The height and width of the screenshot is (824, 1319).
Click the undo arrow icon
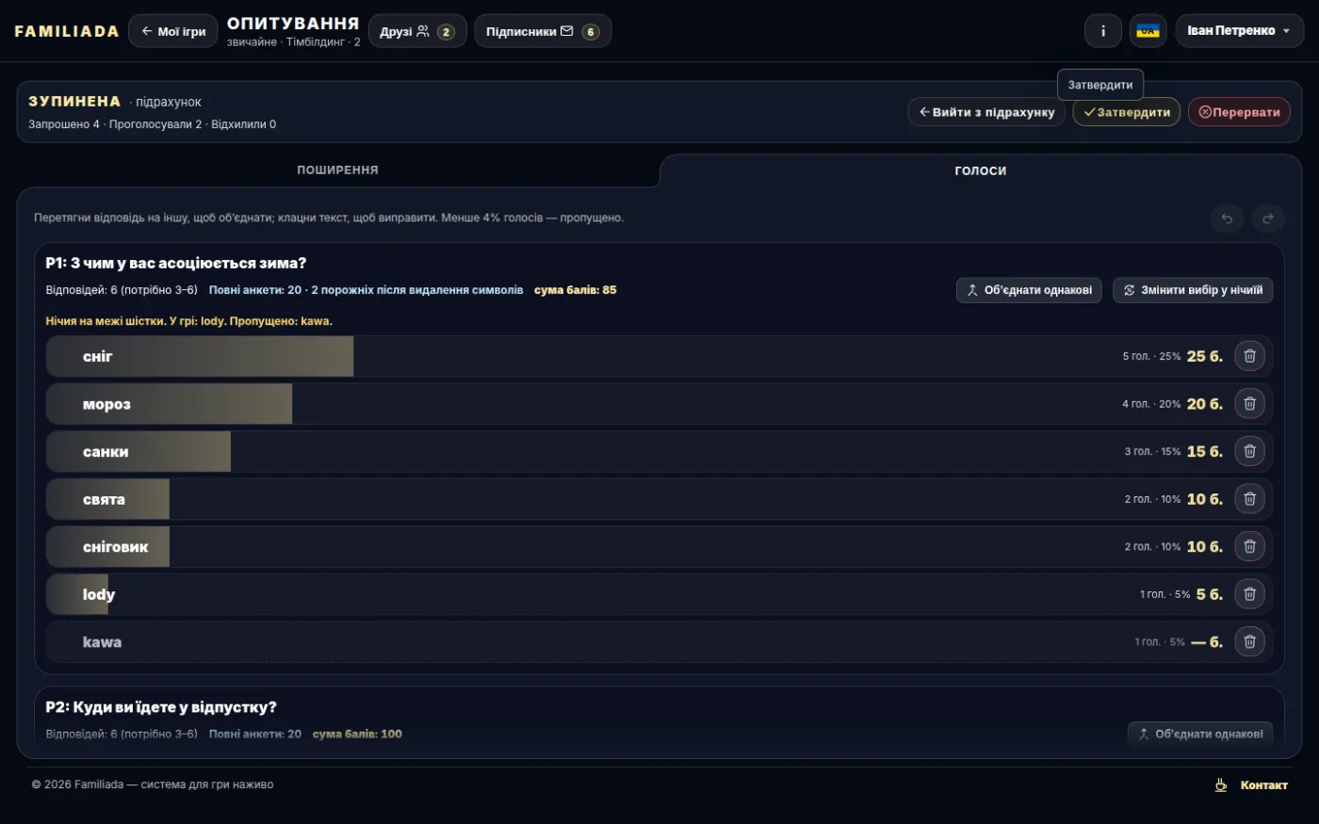(x=1227, y=218)
